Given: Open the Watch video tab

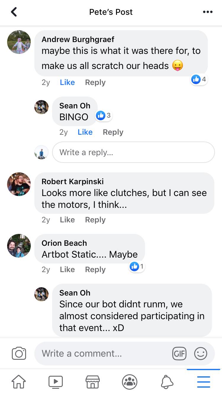Looking at the screenshot, I should pyautogui.click(x=56, y=382).
